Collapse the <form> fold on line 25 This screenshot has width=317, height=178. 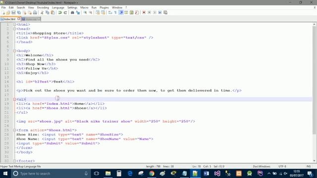click(x=14, y=130)
